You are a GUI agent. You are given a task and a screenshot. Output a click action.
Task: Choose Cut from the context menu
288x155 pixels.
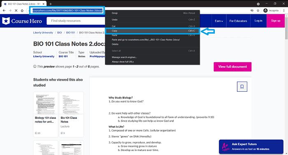(152, 26)
